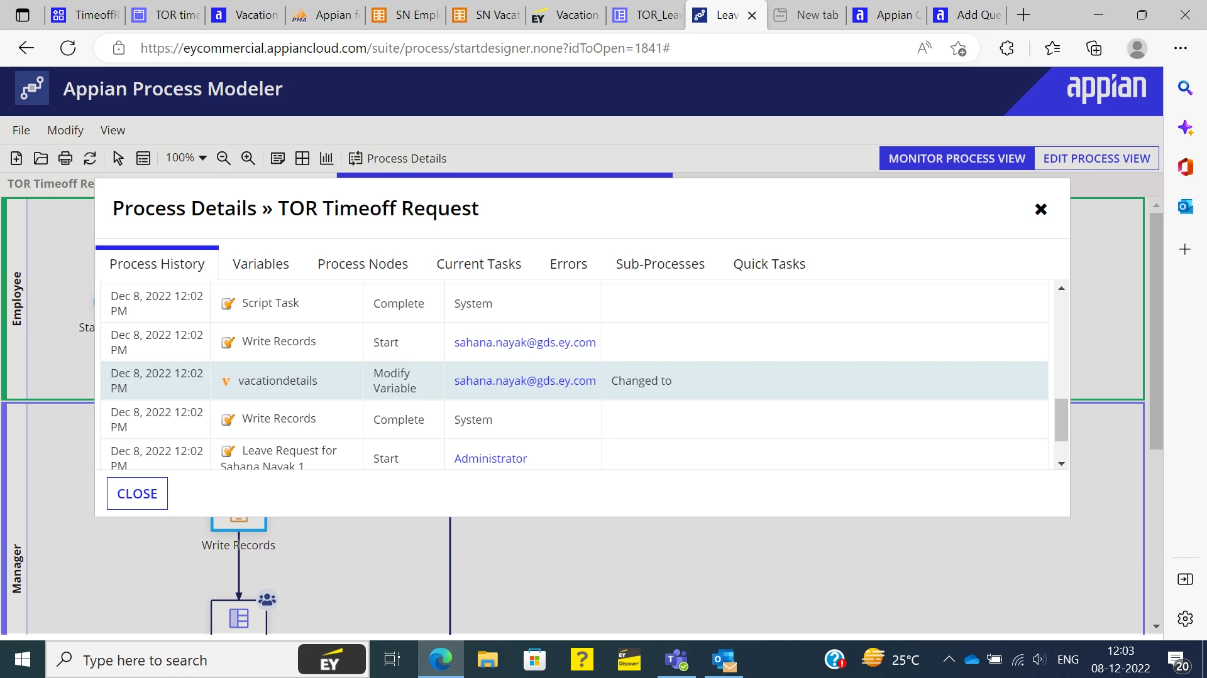
Task: Show hidden system tray icons
Action: 949,659
